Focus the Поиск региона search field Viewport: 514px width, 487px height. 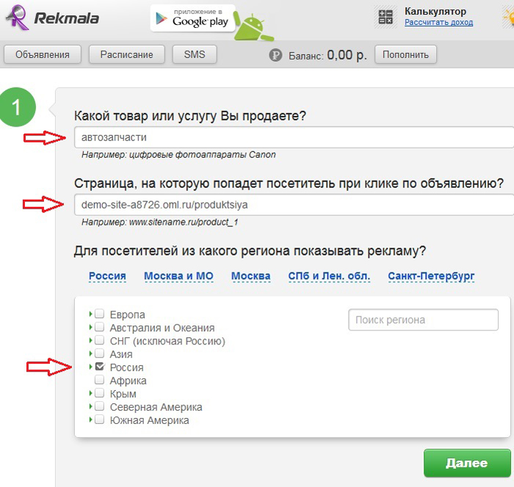coord(423,320)
